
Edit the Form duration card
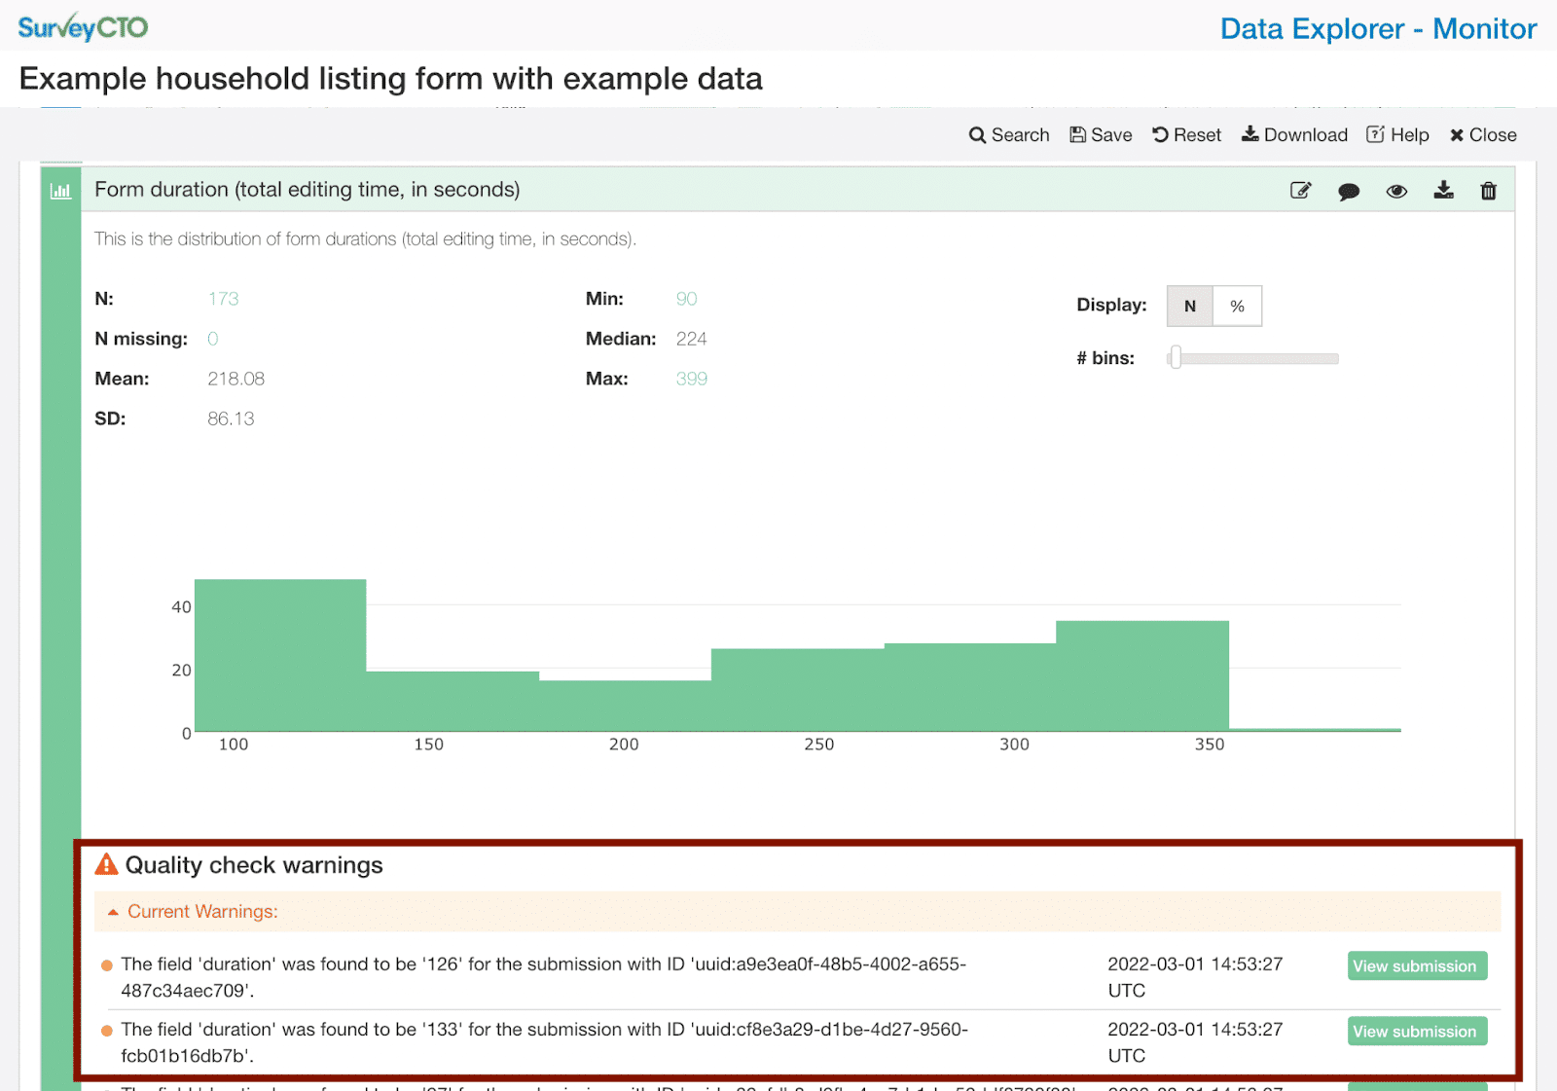coord(1300,191)
